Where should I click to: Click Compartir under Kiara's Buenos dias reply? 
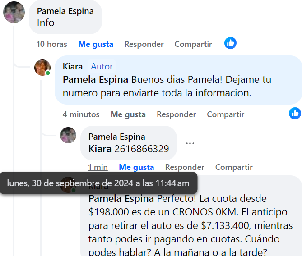tap(226, 114)
